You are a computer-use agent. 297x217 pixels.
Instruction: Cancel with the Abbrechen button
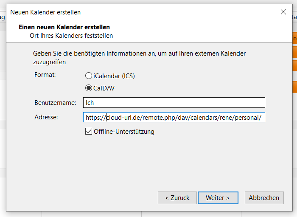pyautogui.click(x=264, y=198)
